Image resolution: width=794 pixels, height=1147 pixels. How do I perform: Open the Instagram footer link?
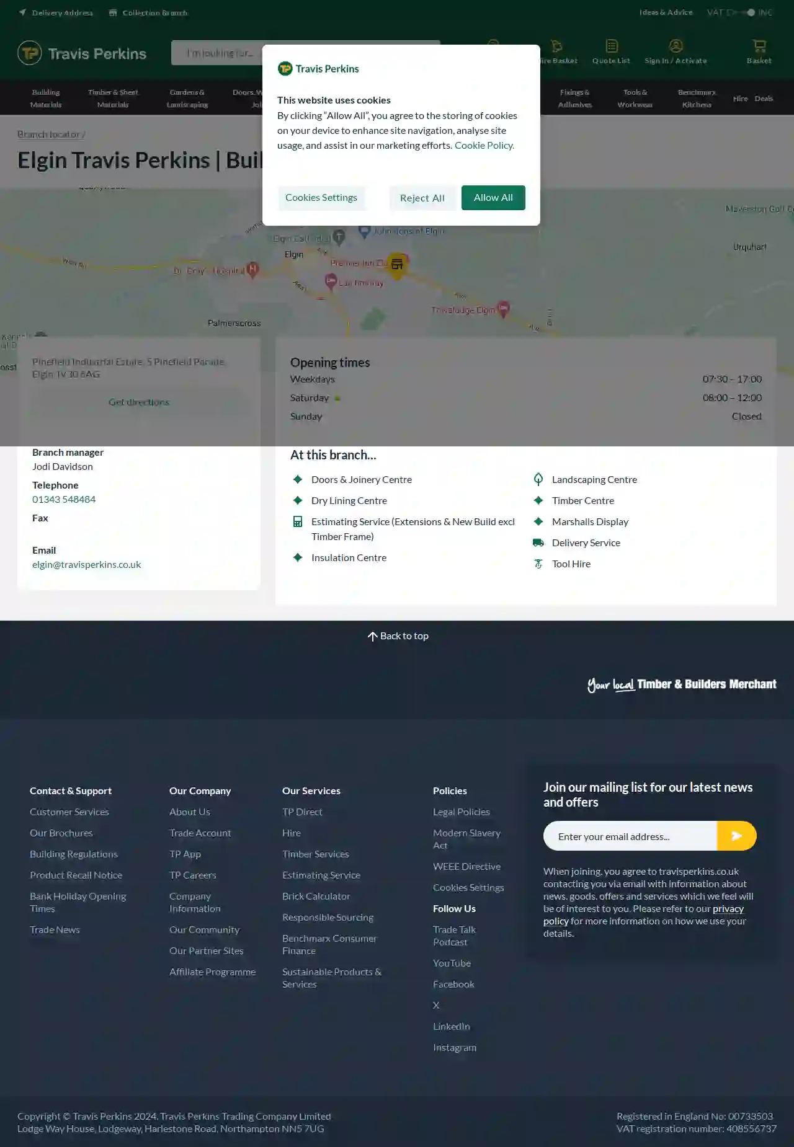[455, 1047]
